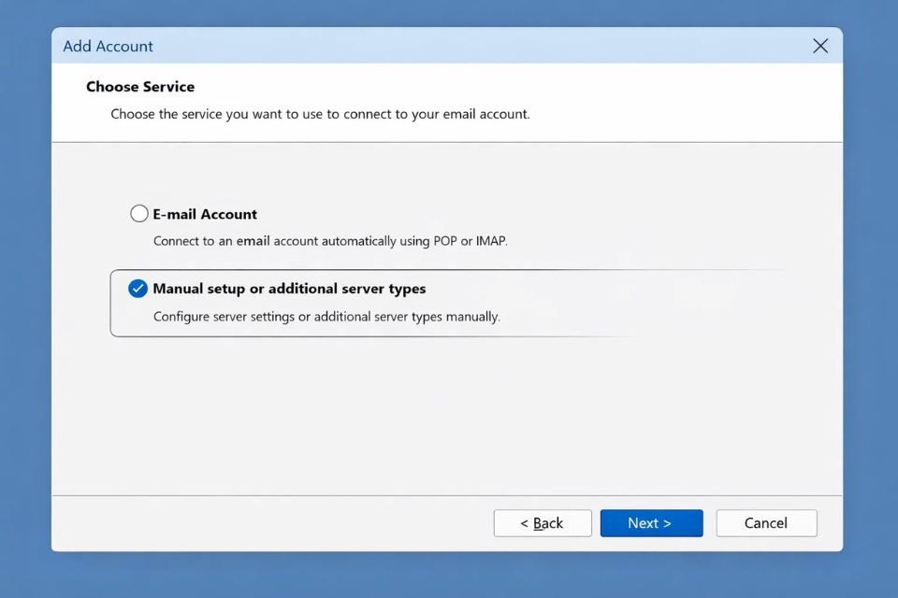This screenshot has width=898, height=598.
Task: Click the empty E-mail Account radio circle
Action: (138, 213)
